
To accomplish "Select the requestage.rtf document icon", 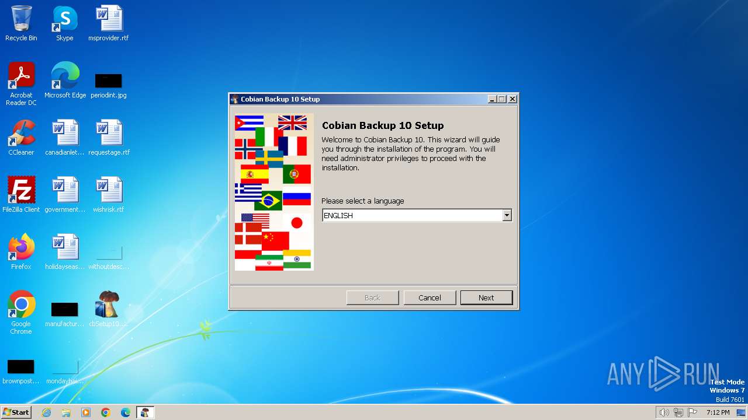I will (109, 138).
